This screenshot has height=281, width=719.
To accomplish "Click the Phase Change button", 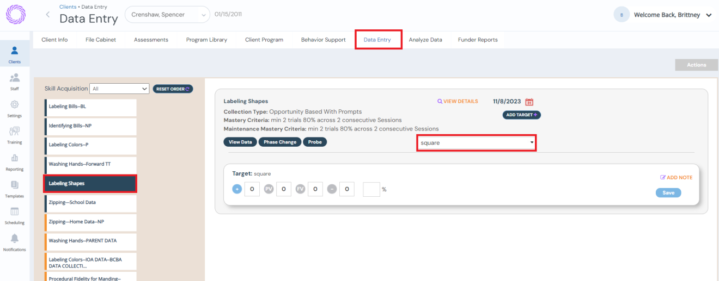I will point(280,142).
